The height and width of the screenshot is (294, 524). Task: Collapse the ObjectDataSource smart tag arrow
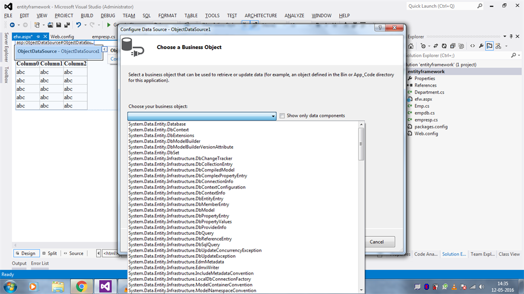(104, 50)
